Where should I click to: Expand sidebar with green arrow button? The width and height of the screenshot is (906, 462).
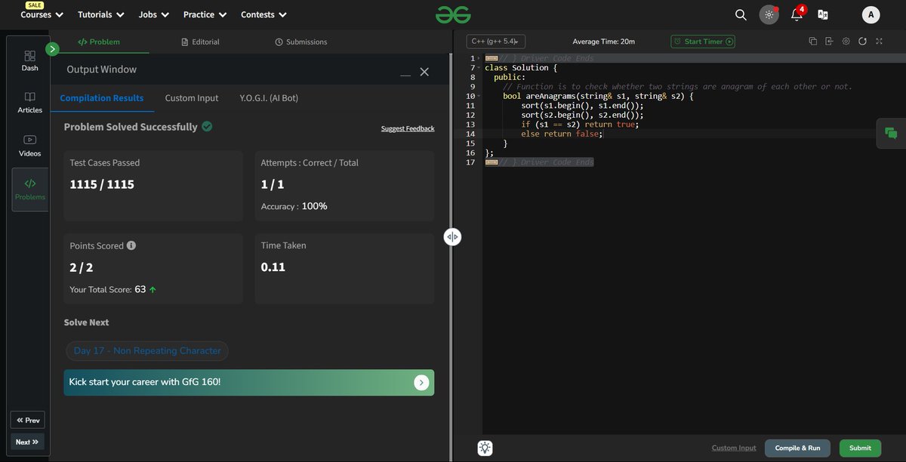(x=52, y=49)
